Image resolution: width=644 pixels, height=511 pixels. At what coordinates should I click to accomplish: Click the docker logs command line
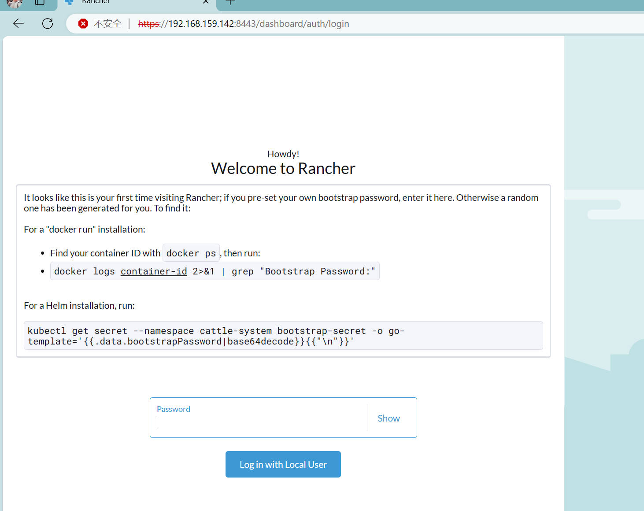(215, 271)
